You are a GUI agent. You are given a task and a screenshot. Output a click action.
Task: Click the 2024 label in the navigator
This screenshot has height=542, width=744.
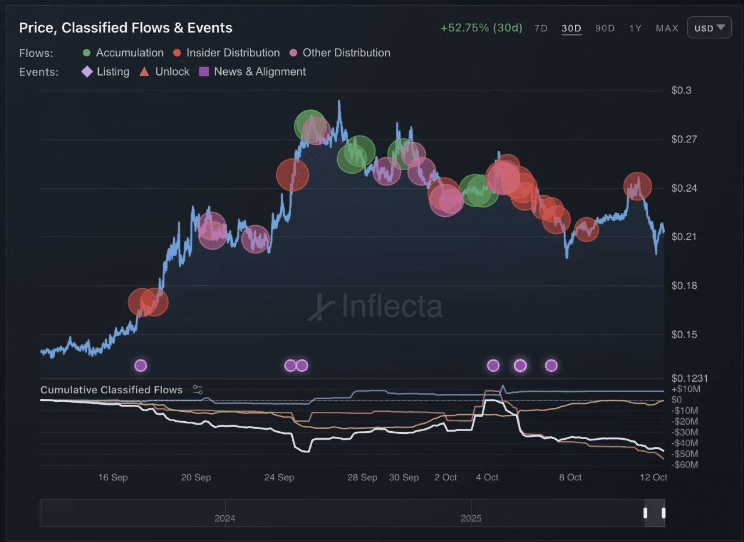click(225, 518)
